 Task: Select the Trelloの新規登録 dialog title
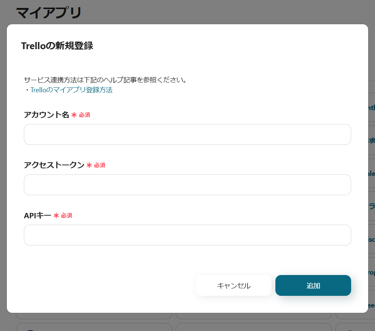(x=57, y=46)
